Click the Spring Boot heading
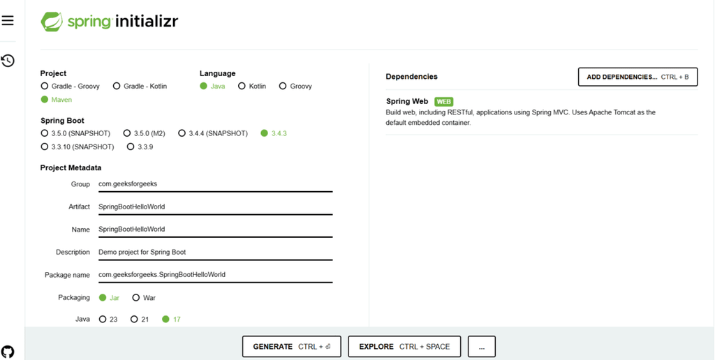Viewport: 715px width, 360px height. [x=62, y=121]
